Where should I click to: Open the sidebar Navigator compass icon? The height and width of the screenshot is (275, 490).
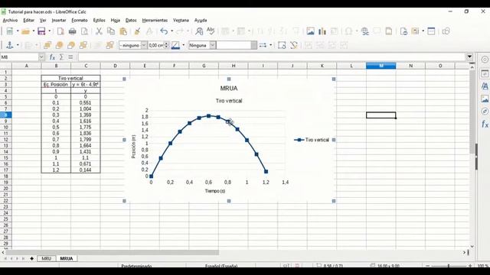(485, 112)
